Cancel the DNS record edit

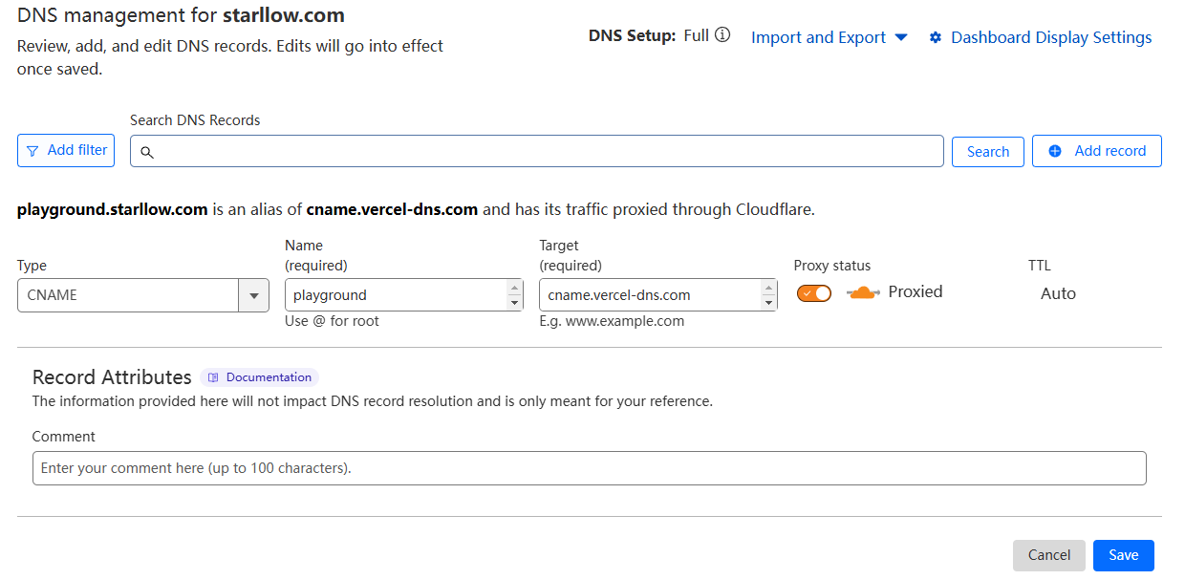click(x=1049, y=555)
